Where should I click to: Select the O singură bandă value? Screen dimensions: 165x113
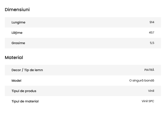tap(142, 81)
